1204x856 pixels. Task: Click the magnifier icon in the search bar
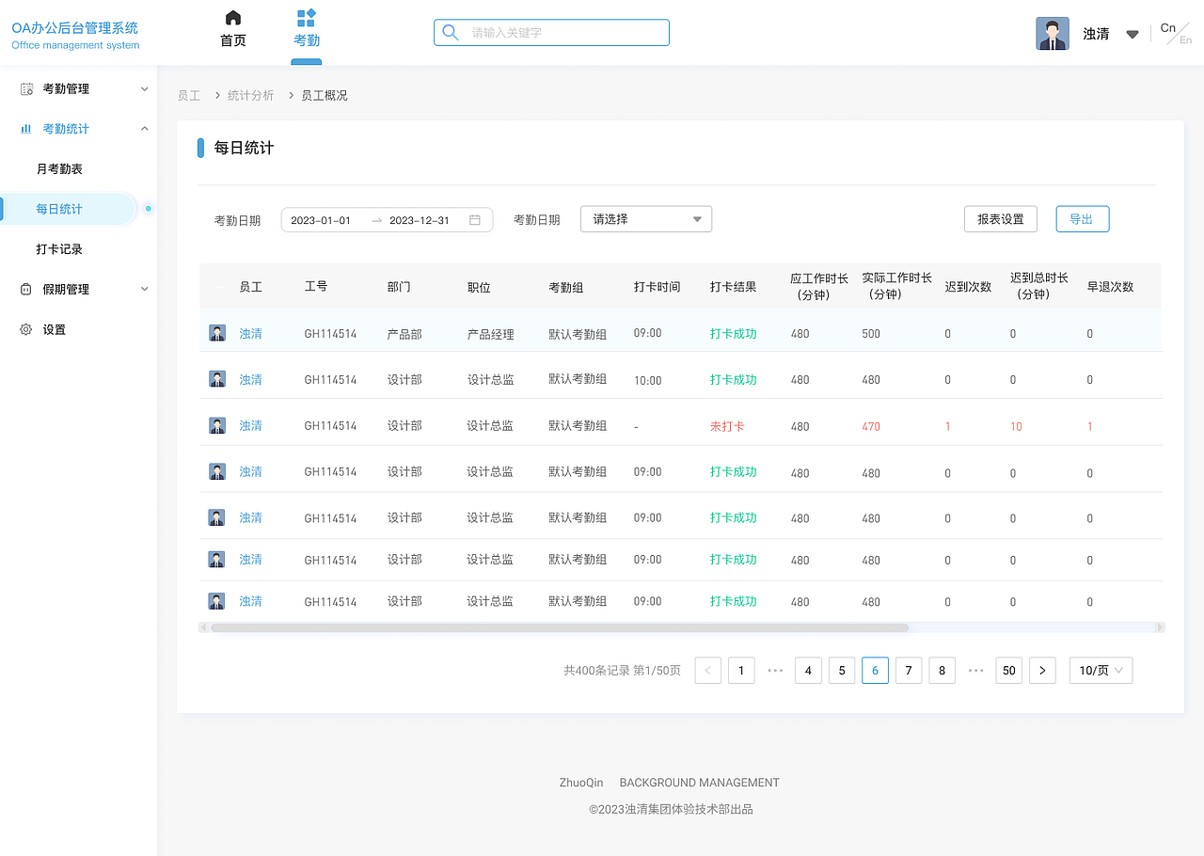450,32
